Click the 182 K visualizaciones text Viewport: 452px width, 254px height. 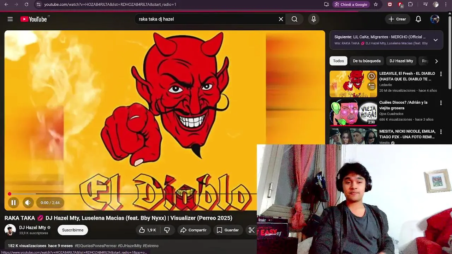click(27, 246)
